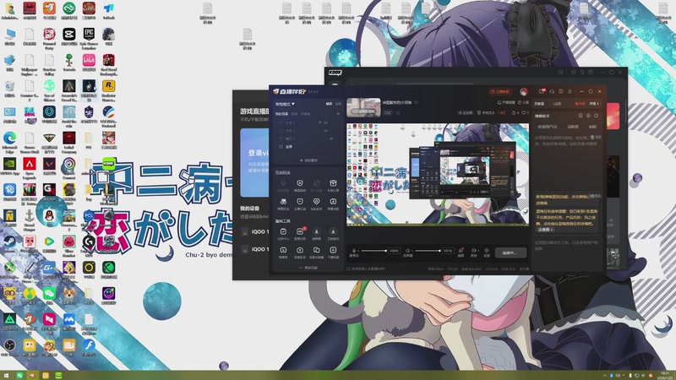Image resolution: width=676 pixels, height=380 pixels.
Task: Click the add scene plus icon
Action: click(x=338, y=114)
